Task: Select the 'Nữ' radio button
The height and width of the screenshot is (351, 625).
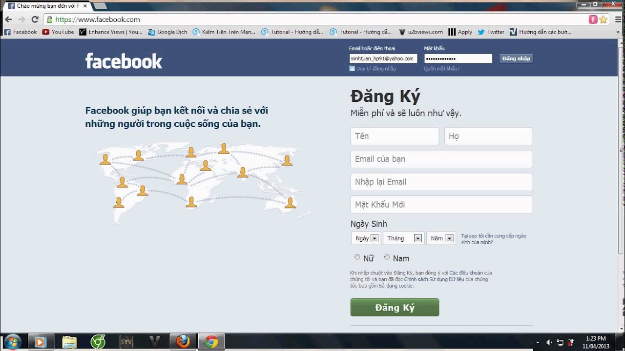Action: coord(357,257)
